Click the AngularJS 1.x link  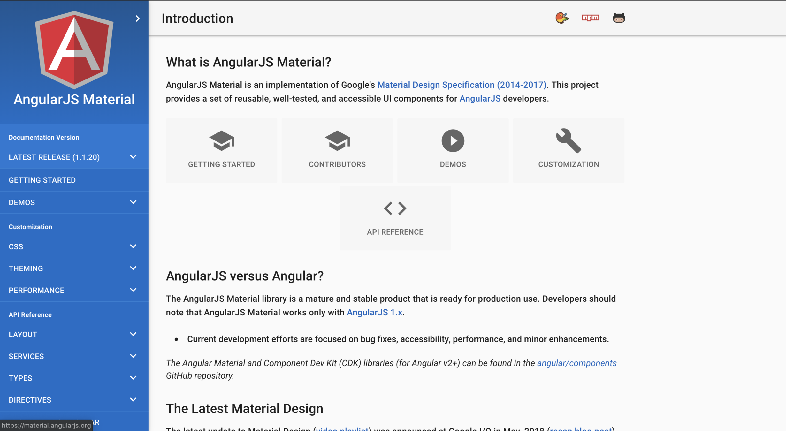[374, 312]
